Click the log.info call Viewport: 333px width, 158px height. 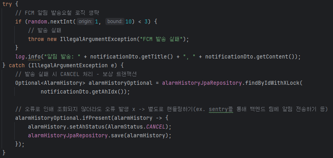(28, 57)
